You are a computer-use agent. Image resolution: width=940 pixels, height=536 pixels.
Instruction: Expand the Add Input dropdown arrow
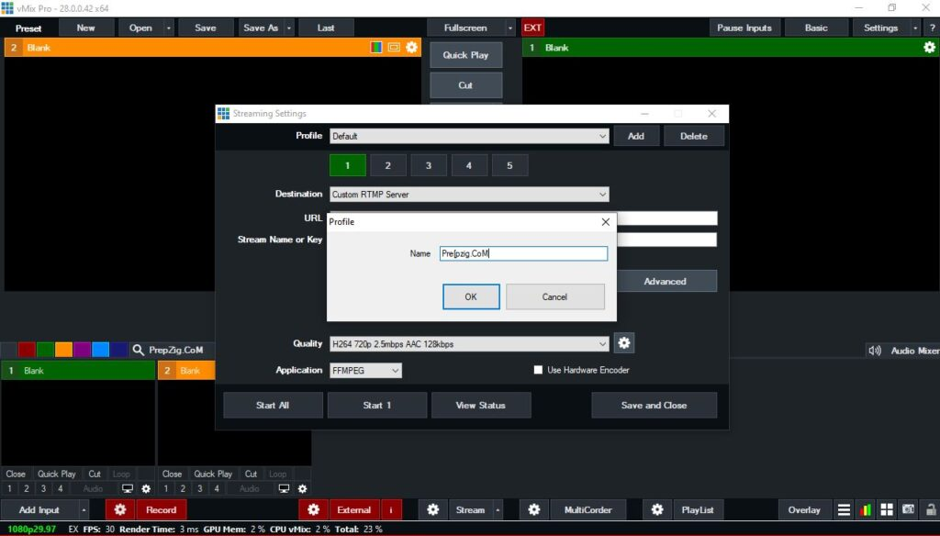click(84, 509)
